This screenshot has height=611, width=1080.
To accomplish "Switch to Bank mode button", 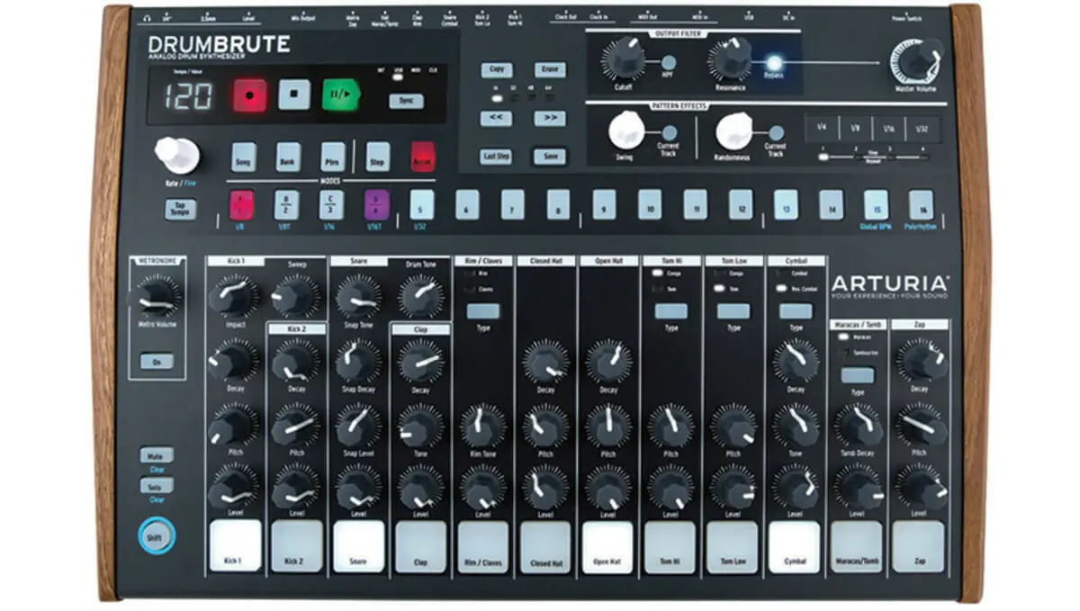I will coord(288,157).
